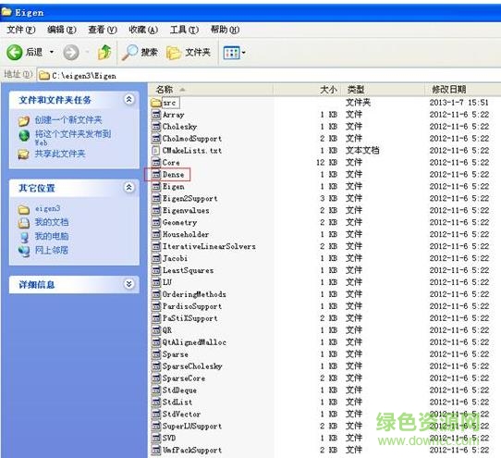Viewport: 501px width, 458px height.
Task: Open 我的电脑 link
Action: (x=52, y=236)
